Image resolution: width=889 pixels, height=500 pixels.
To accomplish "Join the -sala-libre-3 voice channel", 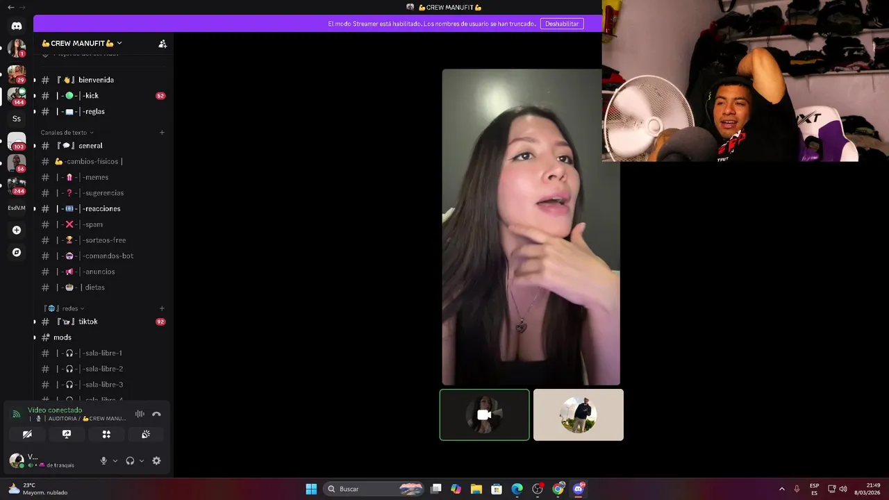I will coord(103,385).
